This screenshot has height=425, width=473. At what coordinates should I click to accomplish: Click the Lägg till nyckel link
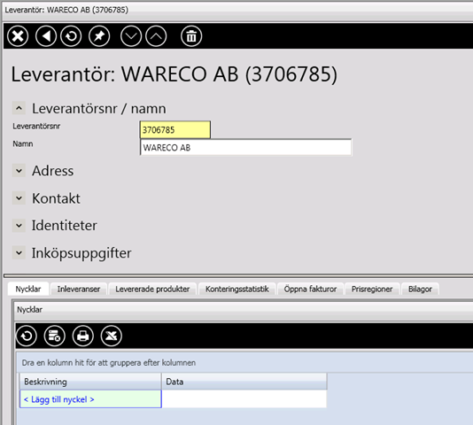coord(58,399)
